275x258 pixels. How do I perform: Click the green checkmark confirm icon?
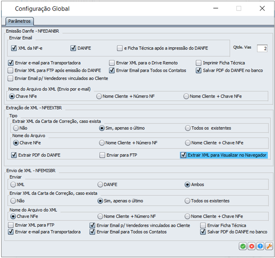[243, 246]
